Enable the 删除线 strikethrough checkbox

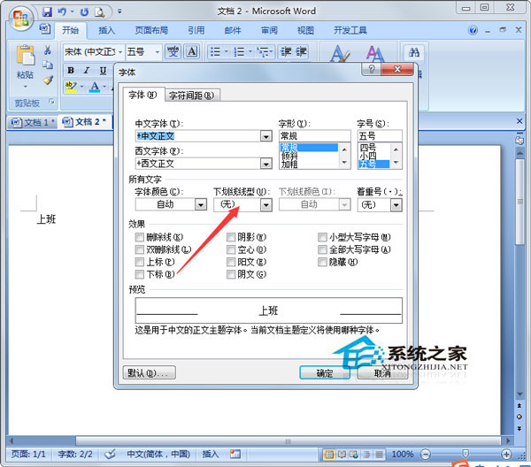[139, 237]
